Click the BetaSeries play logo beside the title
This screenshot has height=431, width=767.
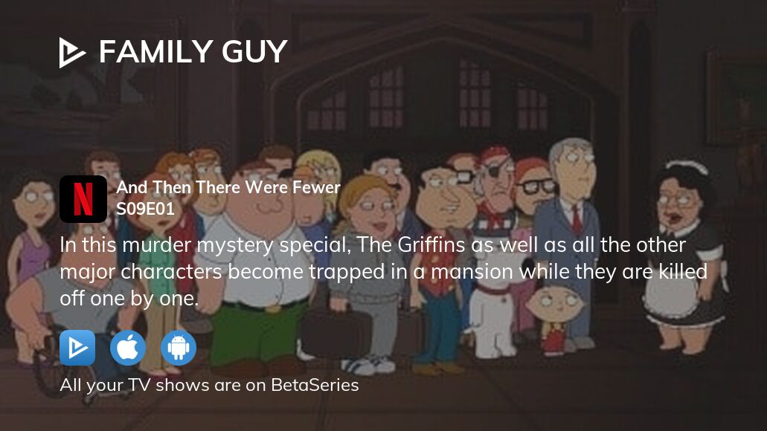(72, 52)
